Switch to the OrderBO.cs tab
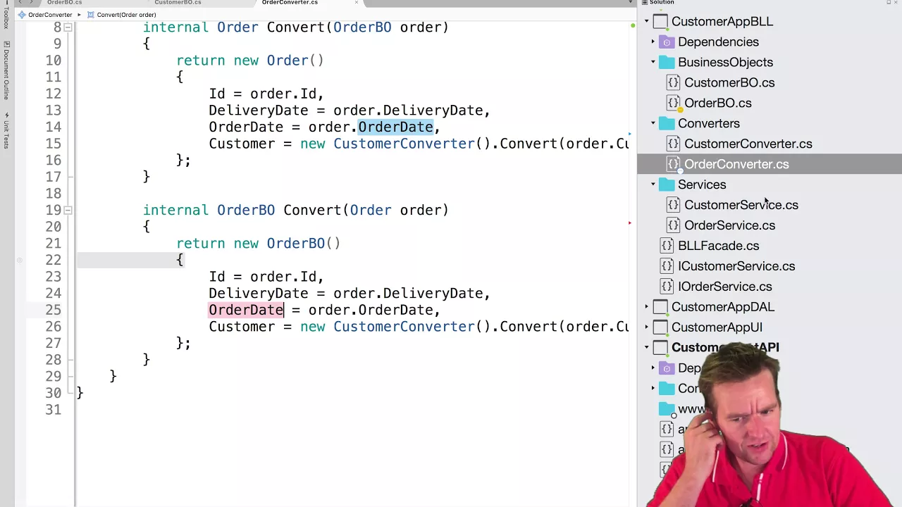 click(65, 3)
